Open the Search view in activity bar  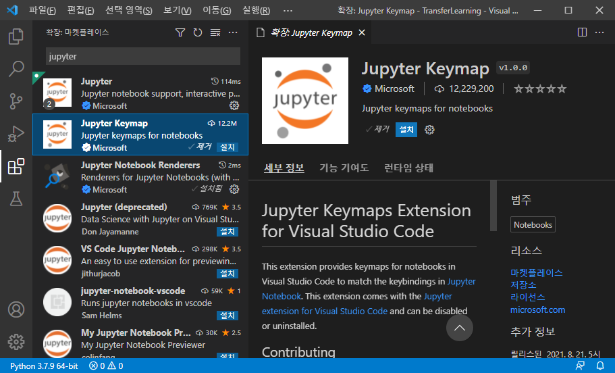pyautogui.click(x=16, y=69)
